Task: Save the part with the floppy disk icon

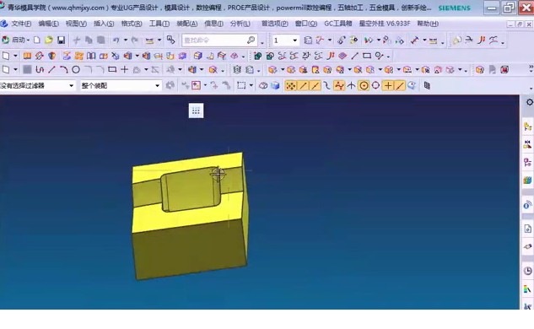Action: click(61, 40)
